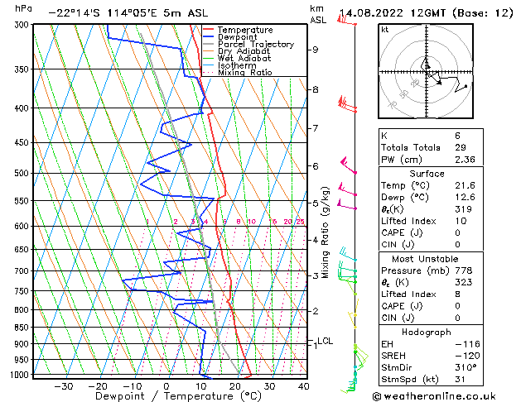Image resolution: width=521 pixels, height=402 pixels.
Task: Click the pink mixing ratio label '25'
Action: 300,222
